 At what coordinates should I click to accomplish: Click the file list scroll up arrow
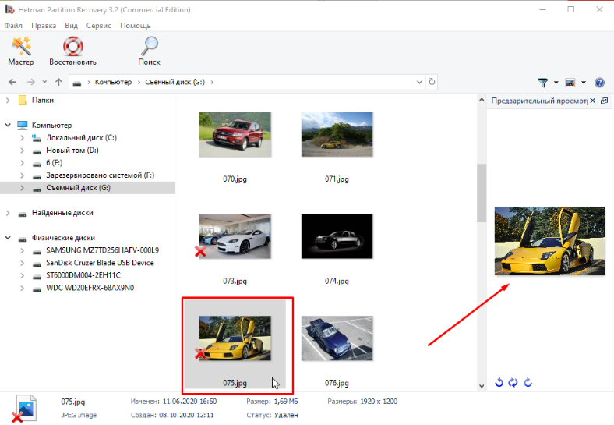482,100
